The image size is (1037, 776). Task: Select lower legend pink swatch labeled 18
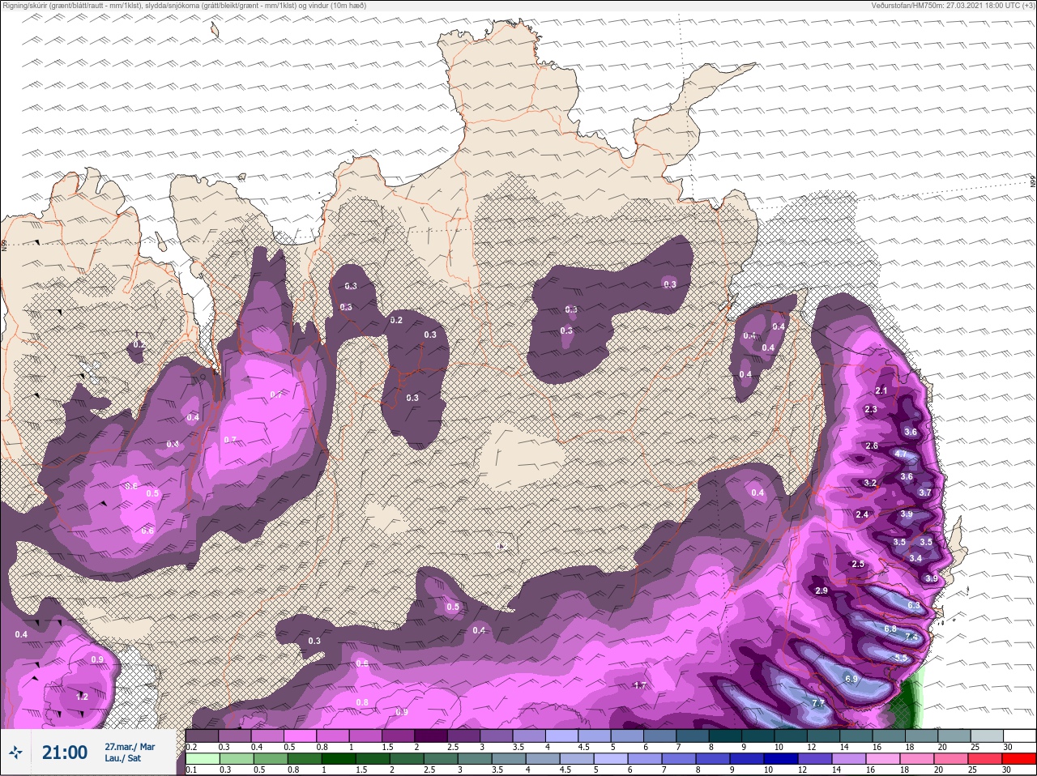[918, 758]
